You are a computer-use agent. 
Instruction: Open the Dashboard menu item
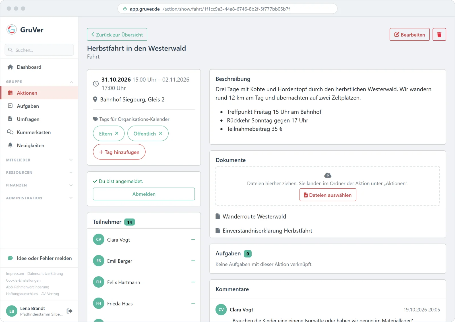coord(39,67)
